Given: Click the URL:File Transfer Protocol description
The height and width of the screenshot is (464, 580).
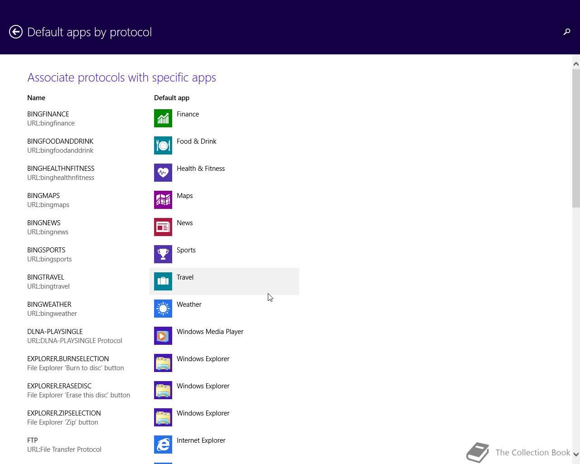Looking at the screenshot, I should 64,449.
